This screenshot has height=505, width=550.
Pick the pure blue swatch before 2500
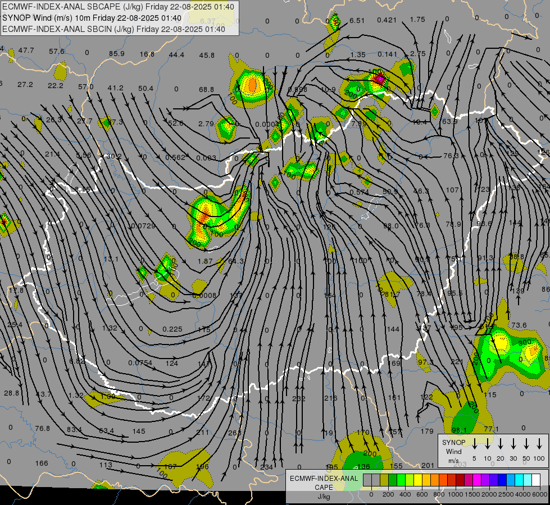click(502, 480)
